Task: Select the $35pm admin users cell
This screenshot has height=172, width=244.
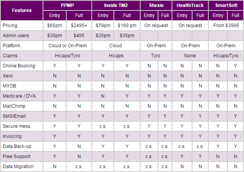Action: tap(127, 36)
